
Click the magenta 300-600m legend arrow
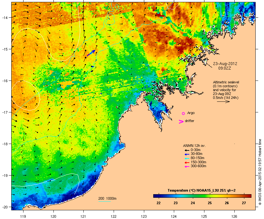tap(187, 167)
